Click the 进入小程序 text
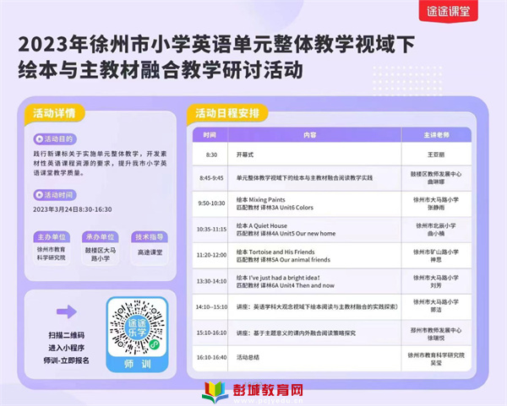Screen dimensions: 507x406 pos(67,348)
